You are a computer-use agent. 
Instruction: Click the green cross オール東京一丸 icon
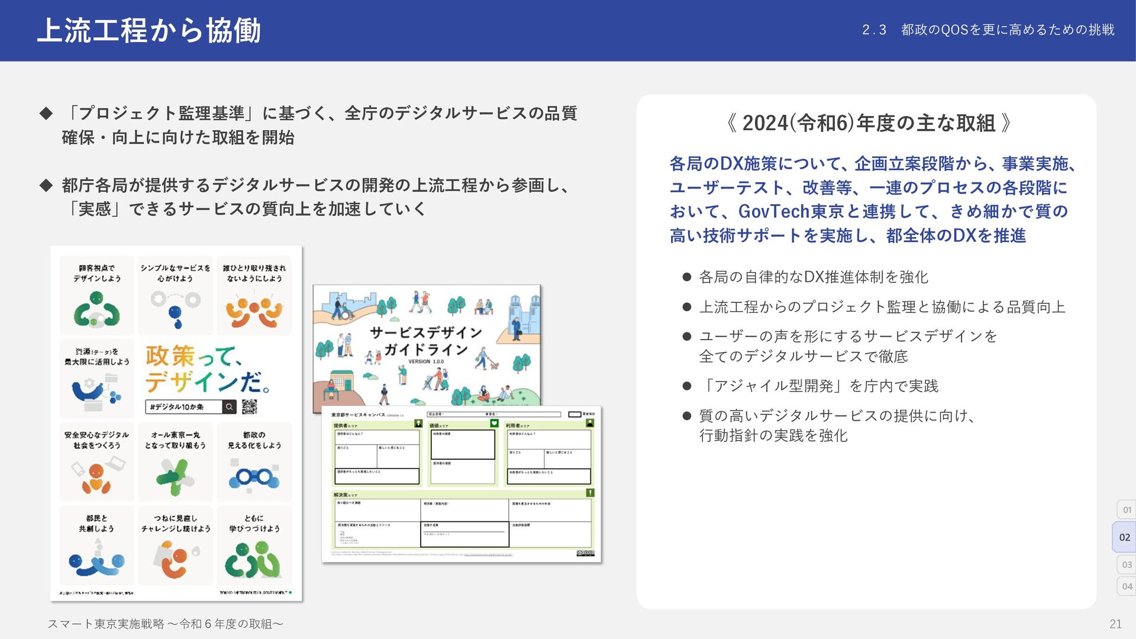[175, 476]
